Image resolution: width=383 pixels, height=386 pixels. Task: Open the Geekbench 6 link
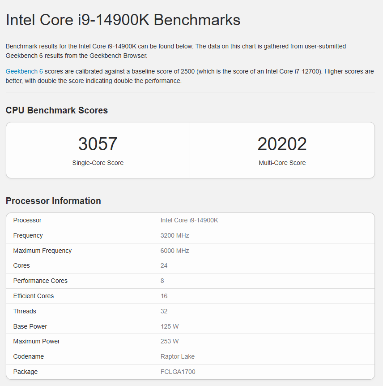coord(24,71)
